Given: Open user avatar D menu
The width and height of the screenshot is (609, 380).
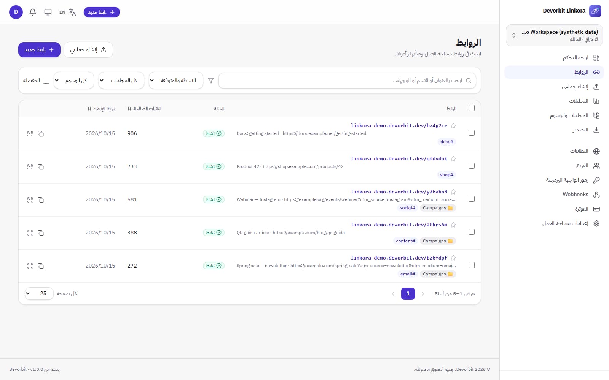Looking at the screenshot, I should click(16, 12).
